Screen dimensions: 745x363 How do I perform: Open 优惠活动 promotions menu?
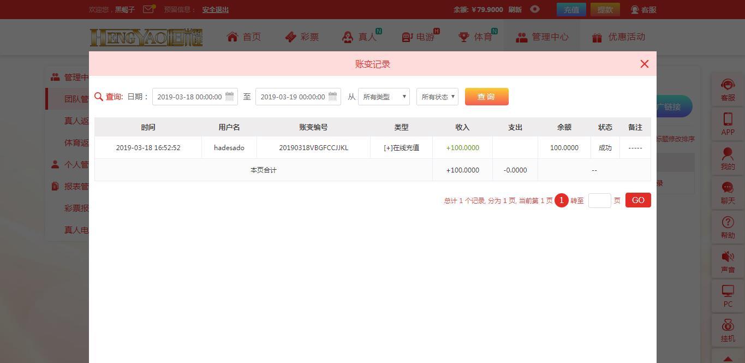[618, 37]
